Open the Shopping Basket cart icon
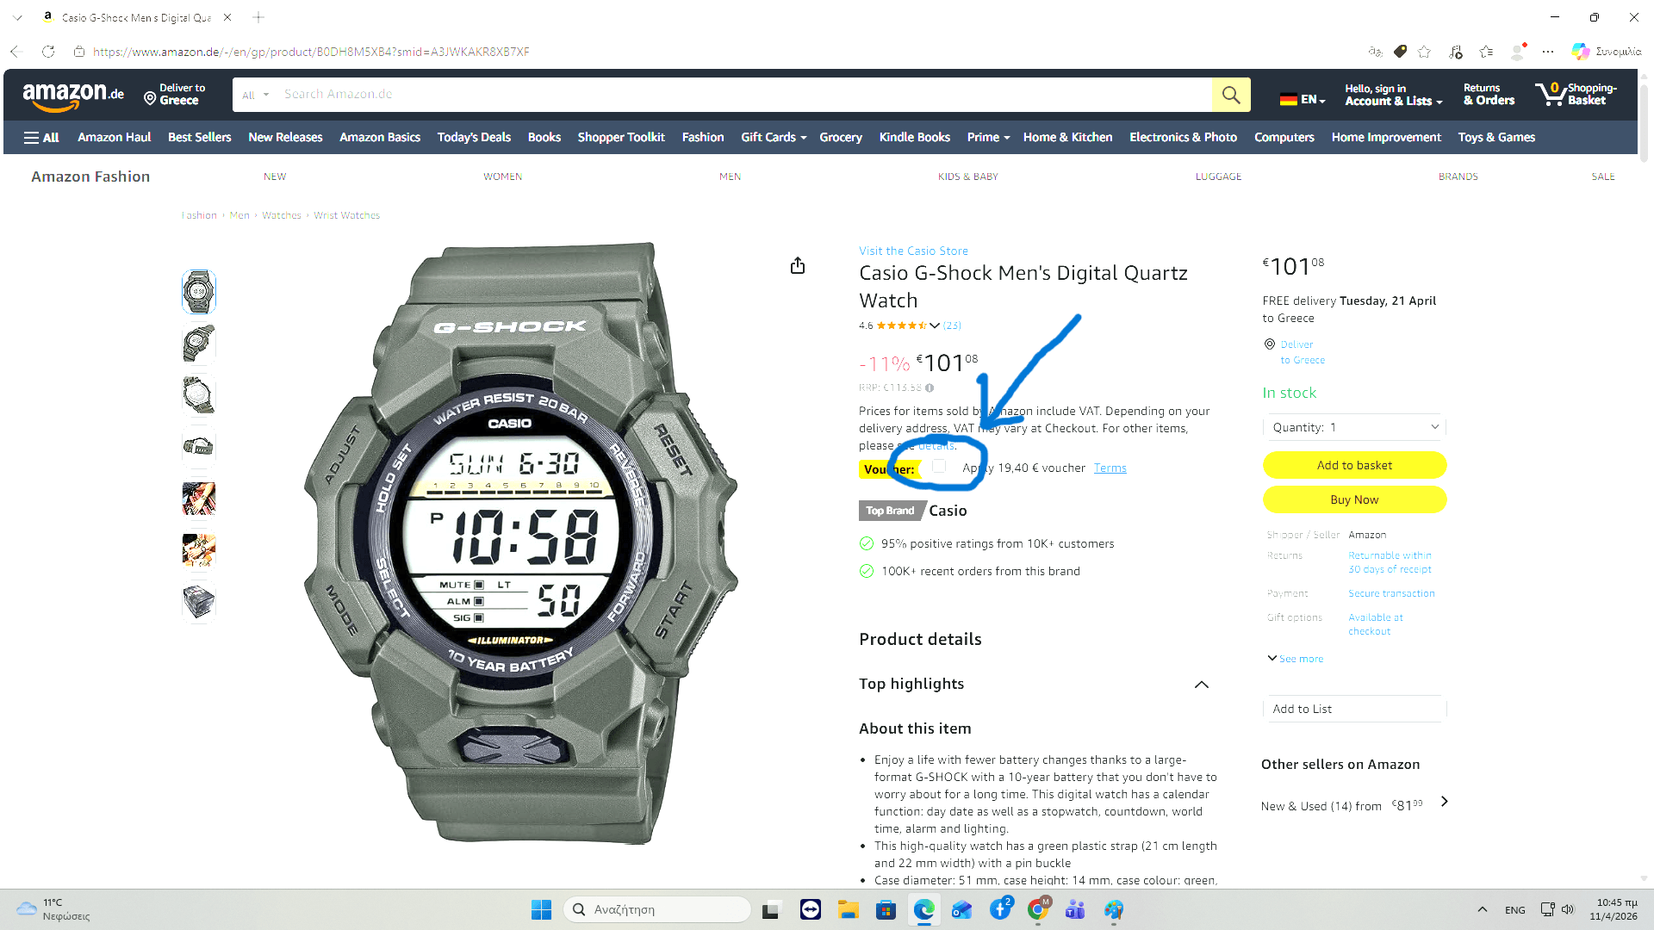Image resolution: width=1654 pixels, height=930 pixels. pyautogui.click(x=1576, y=95)
